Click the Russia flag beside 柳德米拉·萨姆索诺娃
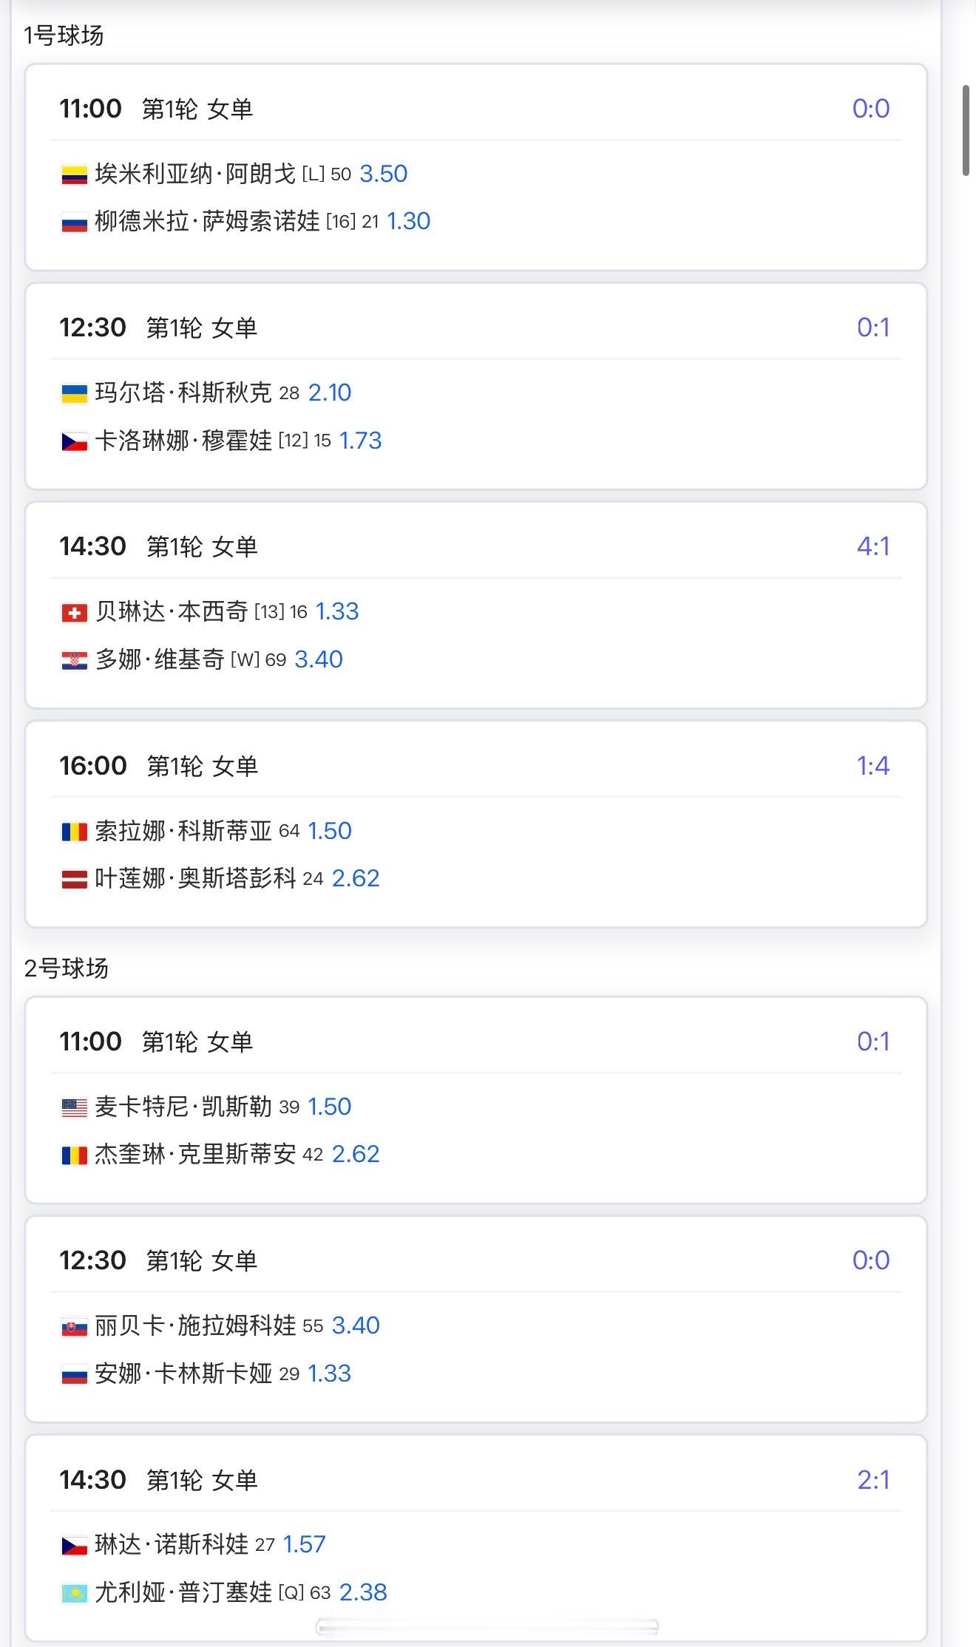The height and width of the screenshot is (1647, 976). pyautogui.click(x=74, y=223)
